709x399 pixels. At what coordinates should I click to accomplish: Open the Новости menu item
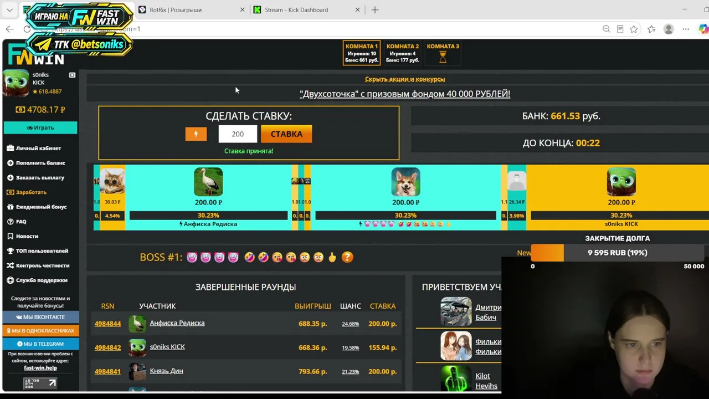point(27,237)
